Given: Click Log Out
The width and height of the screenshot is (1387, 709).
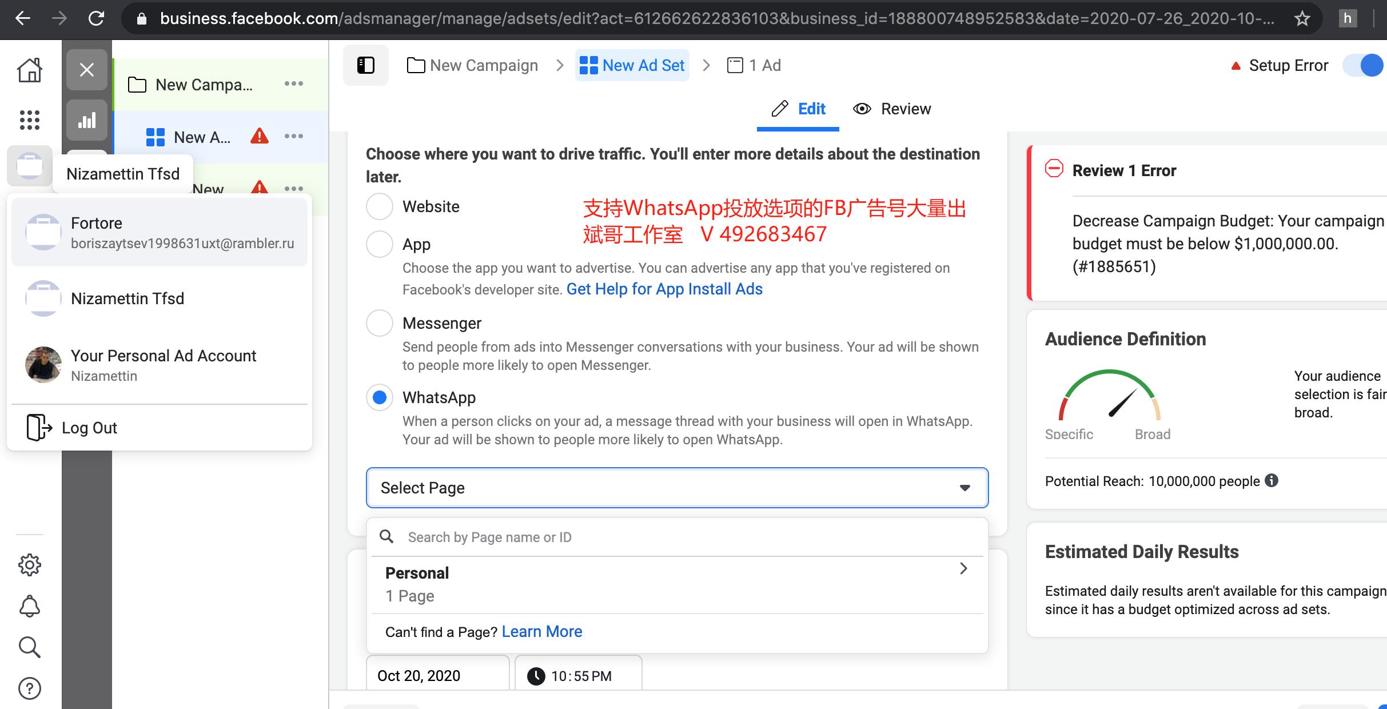Looking at the screenshot, I should coord(73,428).
